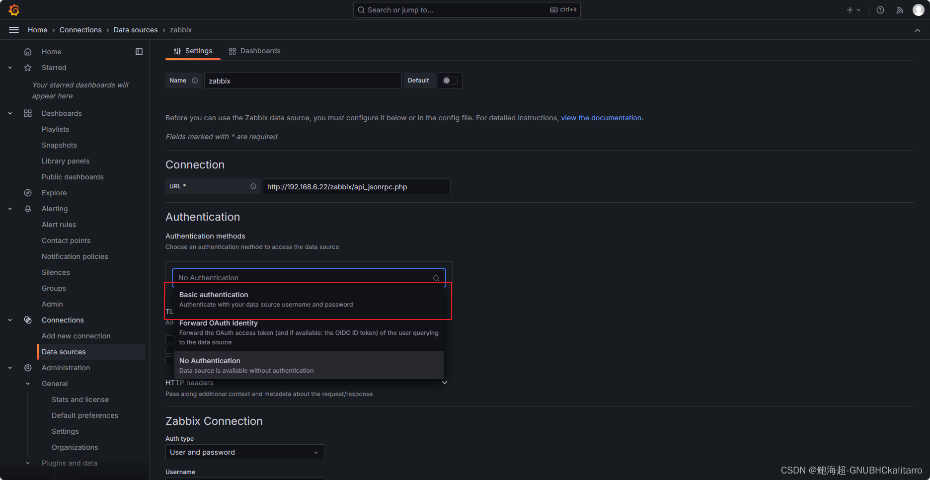Open Alert rules in sidebar

click(x=59, y=225)
